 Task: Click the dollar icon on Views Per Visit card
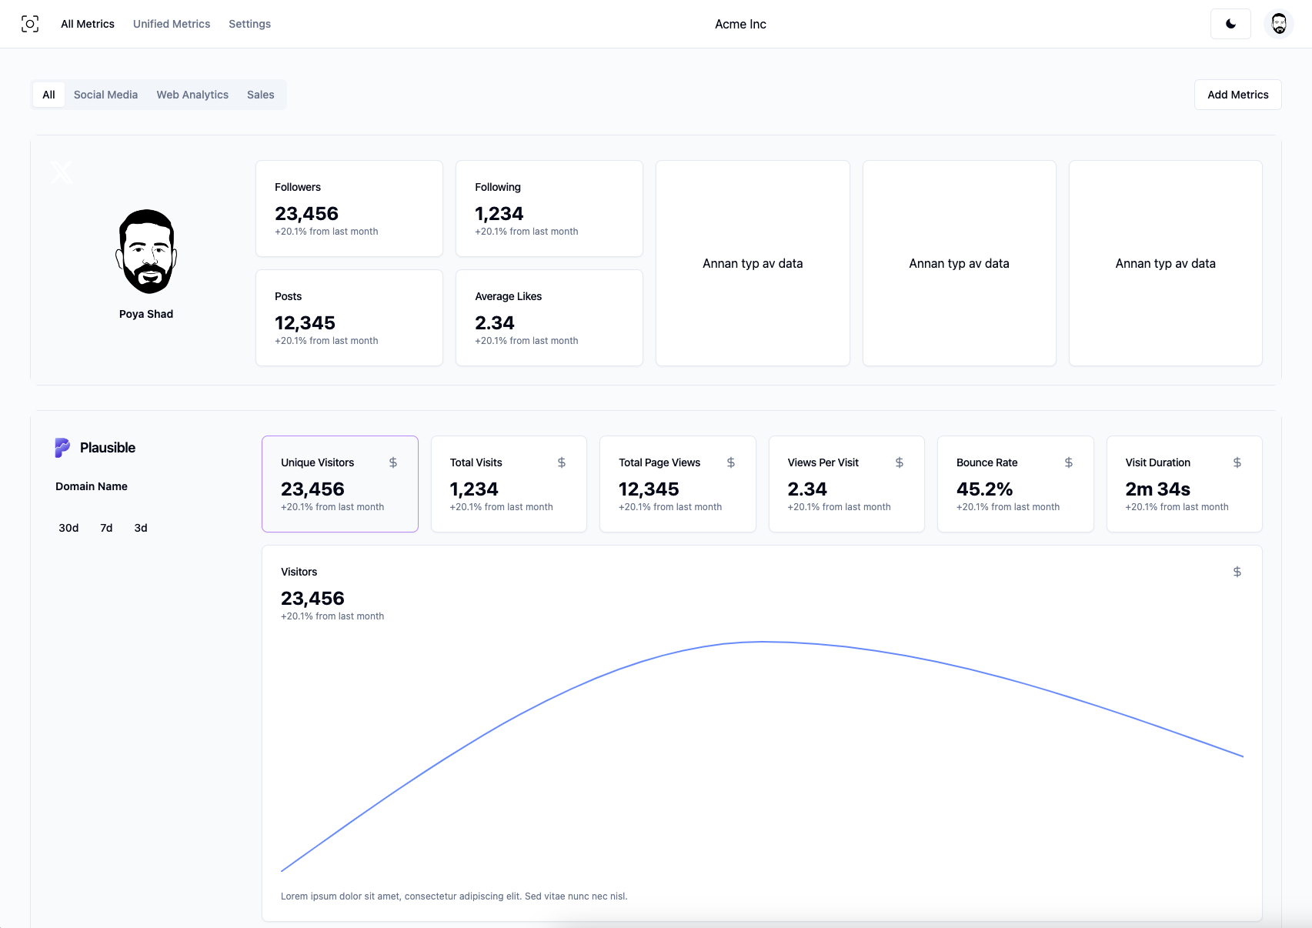point(899,462)
